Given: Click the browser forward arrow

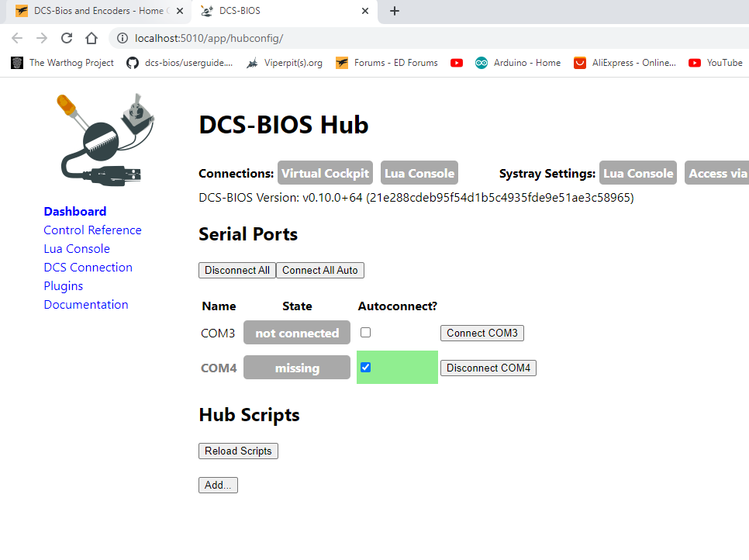Looking at the screenshot, I should tap(42, 38).
